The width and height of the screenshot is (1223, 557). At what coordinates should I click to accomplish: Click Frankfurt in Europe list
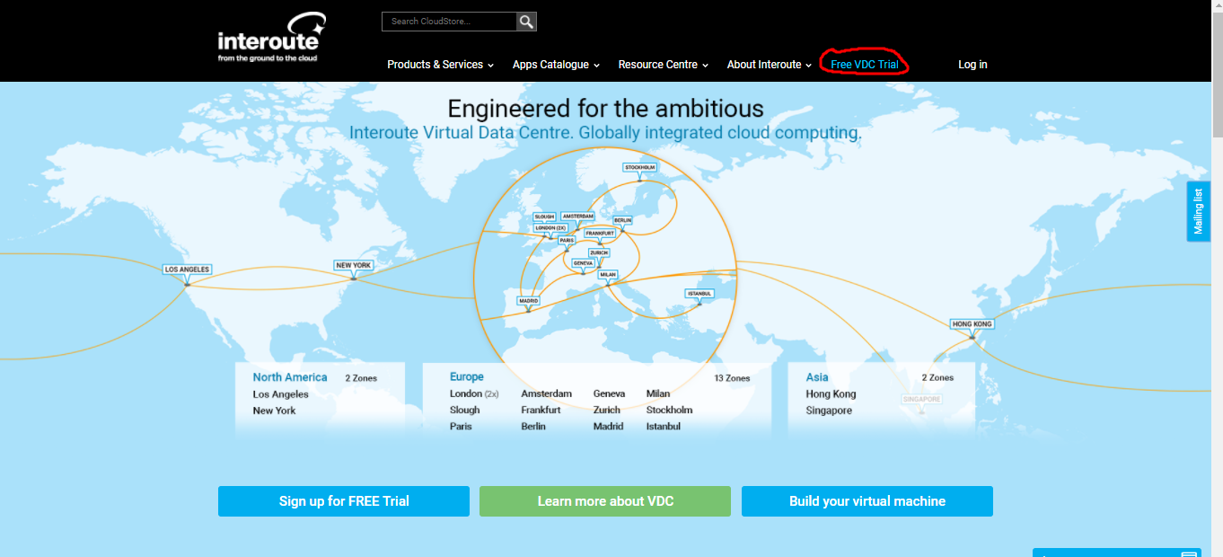(541, 410)
